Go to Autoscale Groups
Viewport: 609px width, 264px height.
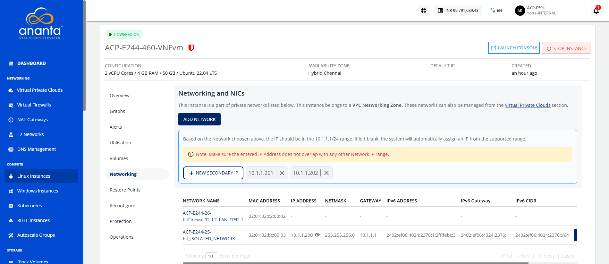point(36,235)
